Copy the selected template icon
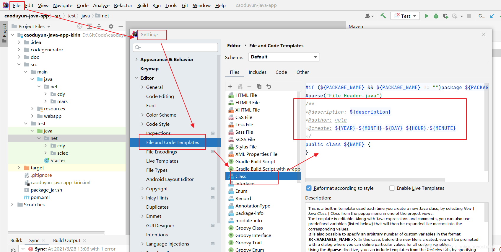The width and height of the screenshot is (501, 252). (259, 86)
